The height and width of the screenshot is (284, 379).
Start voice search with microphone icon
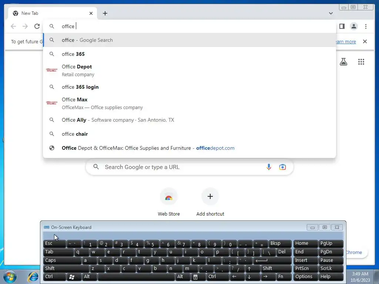269,167
